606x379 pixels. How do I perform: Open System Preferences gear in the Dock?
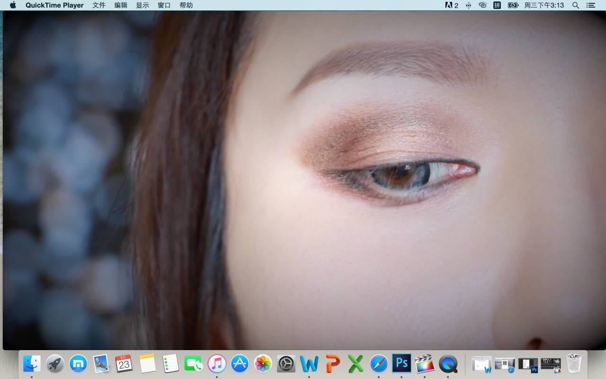click(x=286, y=364)
